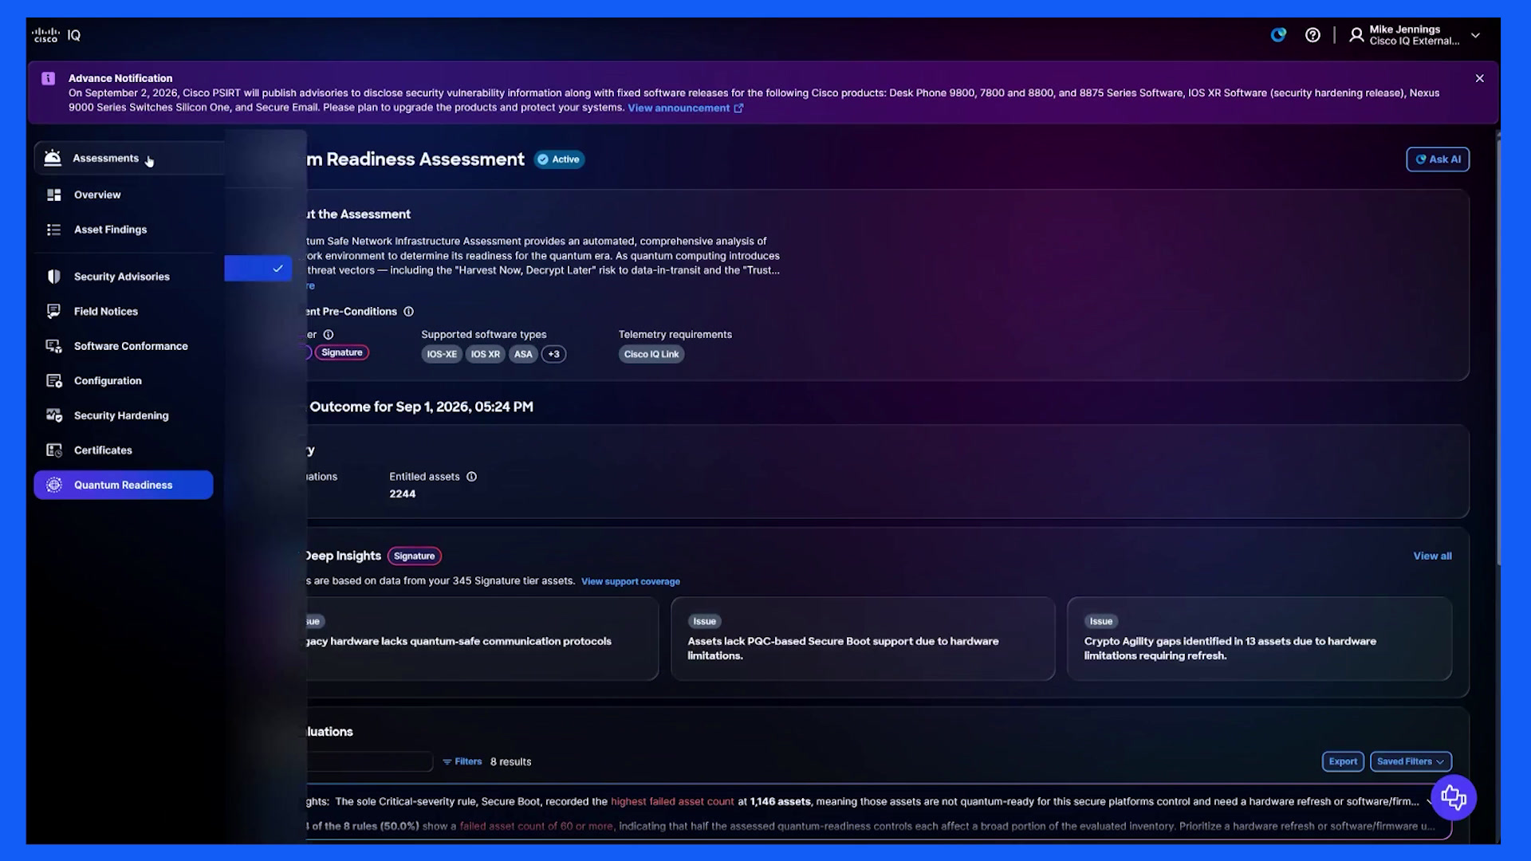The image size is (1531, 861).
Task: Click the Advance Notification info icon
Action: (49, 78)
